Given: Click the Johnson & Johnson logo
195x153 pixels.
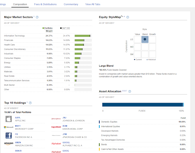Looking at the screenshot, I should click(x=56, y=119).
